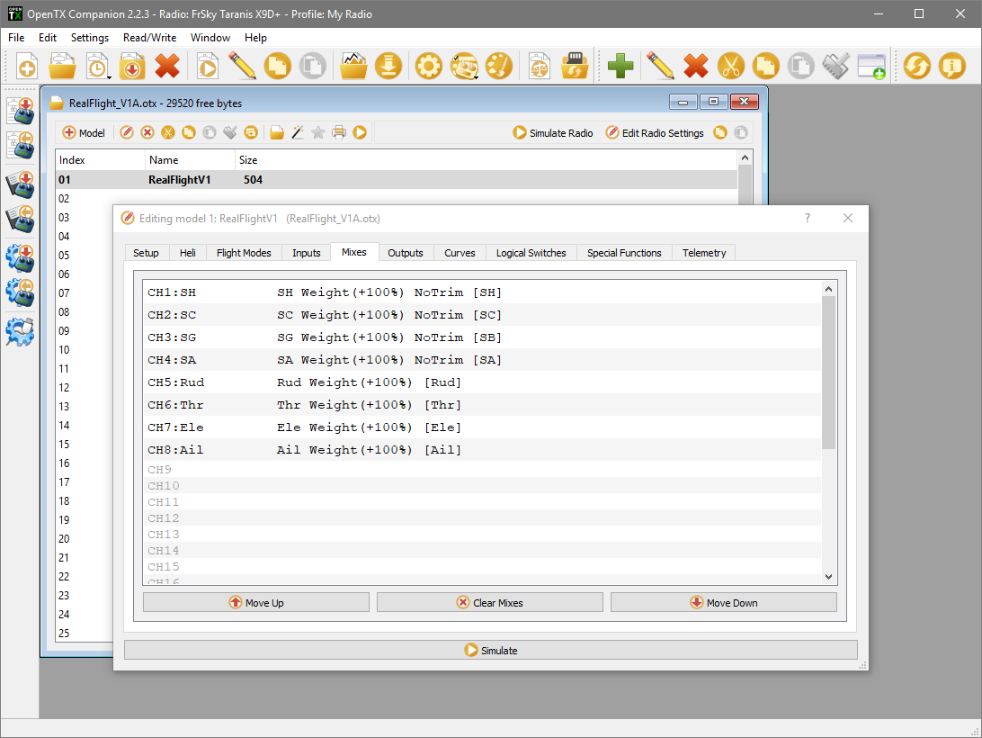Viewport: 982px width, 738px height.
Task: Click the palette and brush theme icon
Action: click(x=499, y=66)
